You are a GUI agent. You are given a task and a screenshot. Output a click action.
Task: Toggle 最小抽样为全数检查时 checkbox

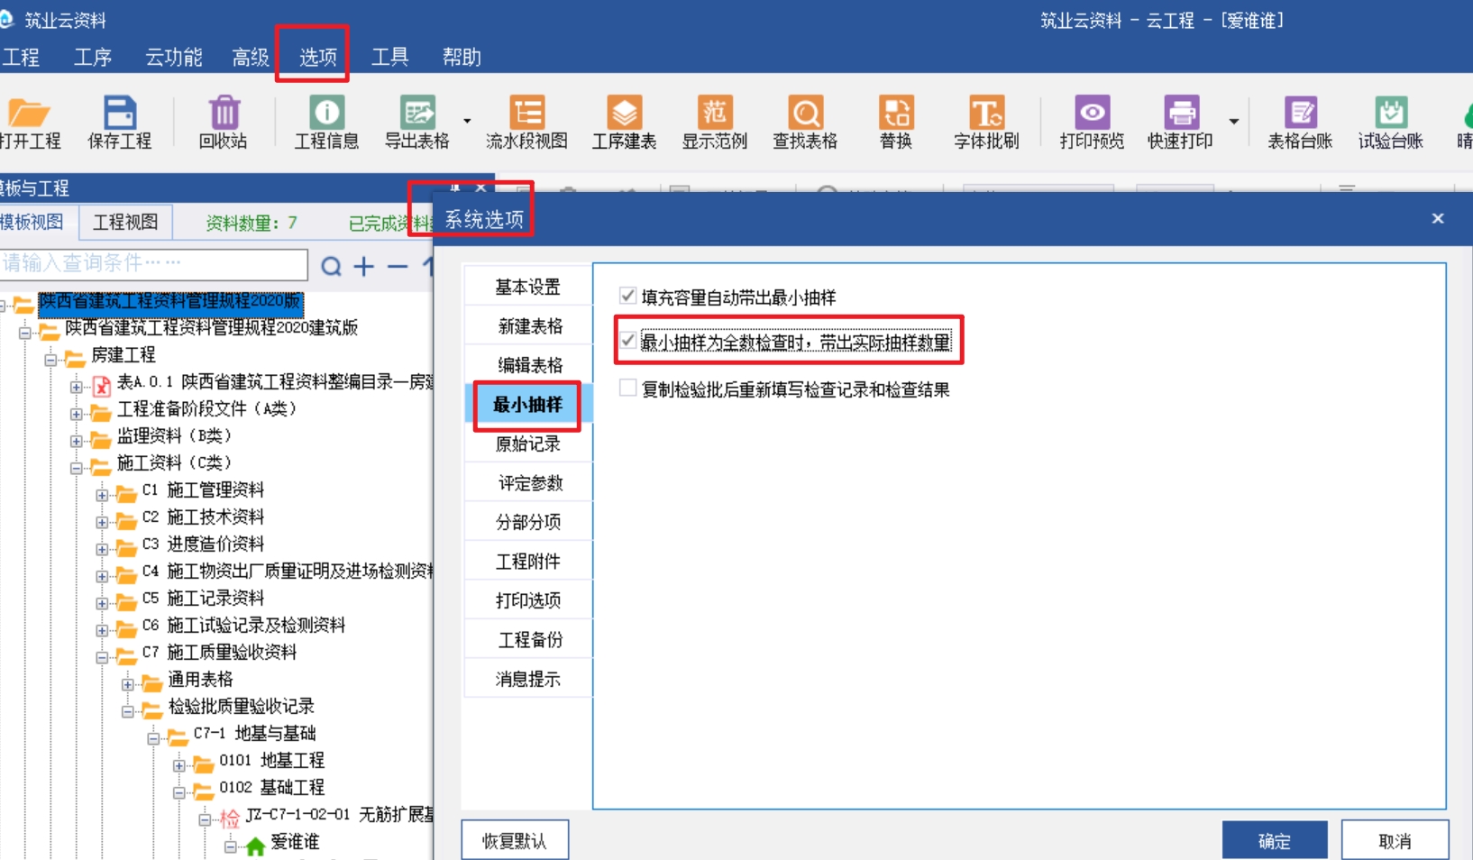[x=628, y=341]
